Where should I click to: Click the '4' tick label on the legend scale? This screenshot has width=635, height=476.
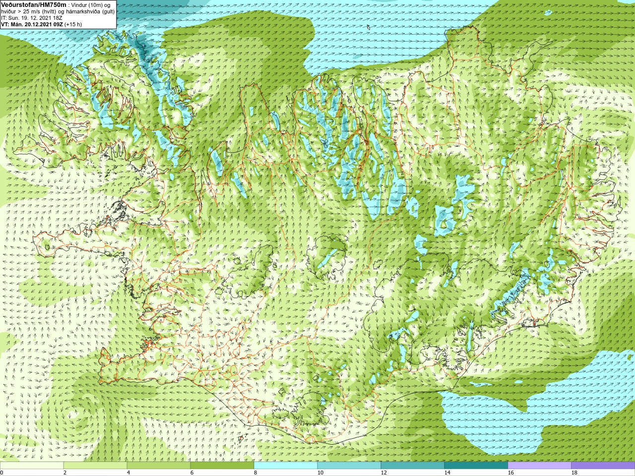click(128, 473)
